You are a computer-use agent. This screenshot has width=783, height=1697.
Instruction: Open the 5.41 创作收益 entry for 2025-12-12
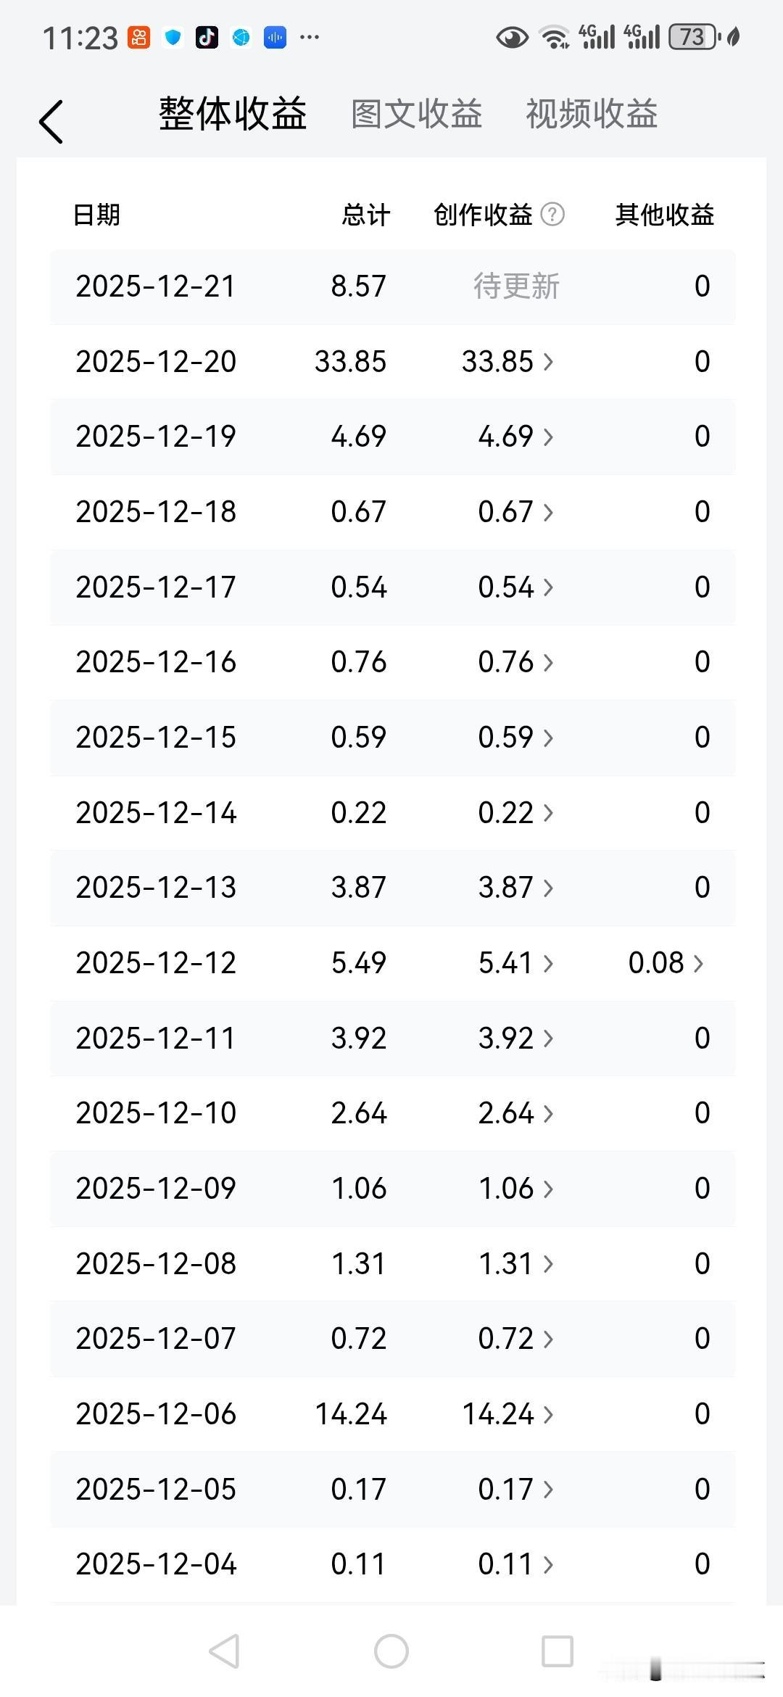pyautogui.click(x=515, y=963)
